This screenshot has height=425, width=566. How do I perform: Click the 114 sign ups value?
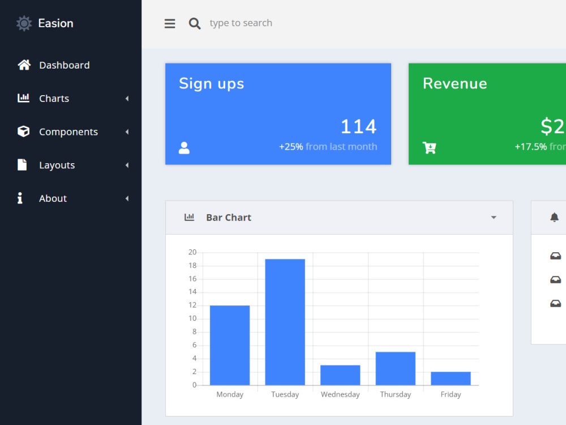pyautogui.click(x=359, y=126)
